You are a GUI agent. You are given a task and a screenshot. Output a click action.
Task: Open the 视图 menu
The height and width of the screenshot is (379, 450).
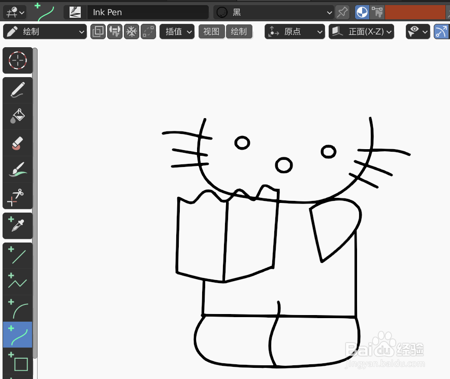(x=211, y=31)
